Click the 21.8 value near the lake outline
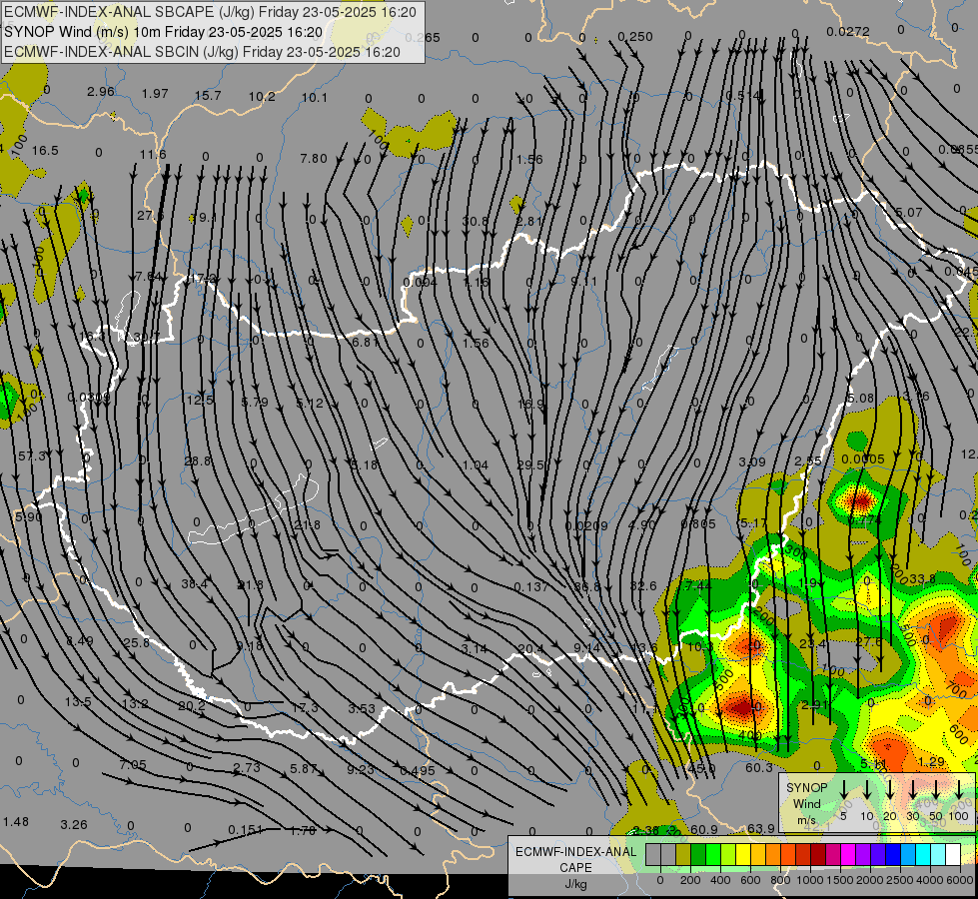 pos(308,525)
